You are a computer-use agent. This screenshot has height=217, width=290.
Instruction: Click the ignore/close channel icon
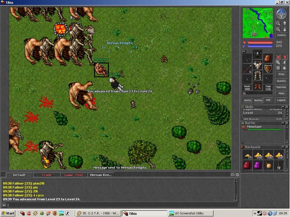237,175
